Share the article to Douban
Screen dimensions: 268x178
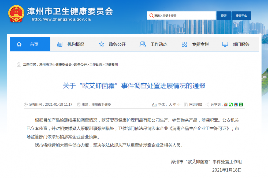[x=241, y=105]
